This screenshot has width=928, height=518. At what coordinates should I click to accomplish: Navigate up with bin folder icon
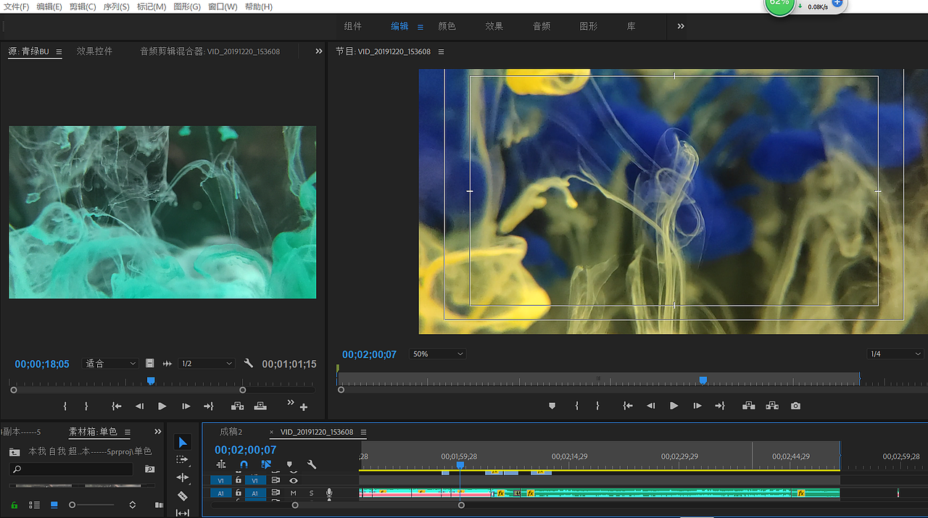(x=14, y=451)
